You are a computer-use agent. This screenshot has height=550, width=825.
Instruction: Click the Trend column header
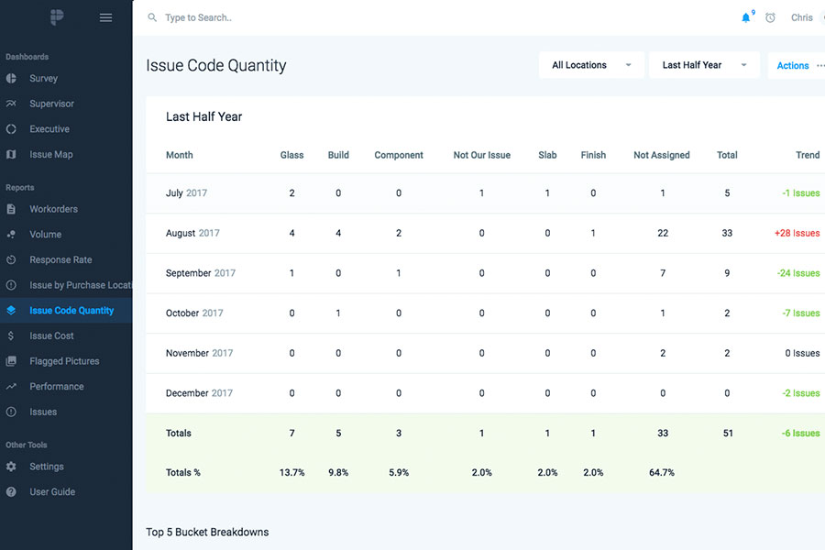tap(807, 155)
